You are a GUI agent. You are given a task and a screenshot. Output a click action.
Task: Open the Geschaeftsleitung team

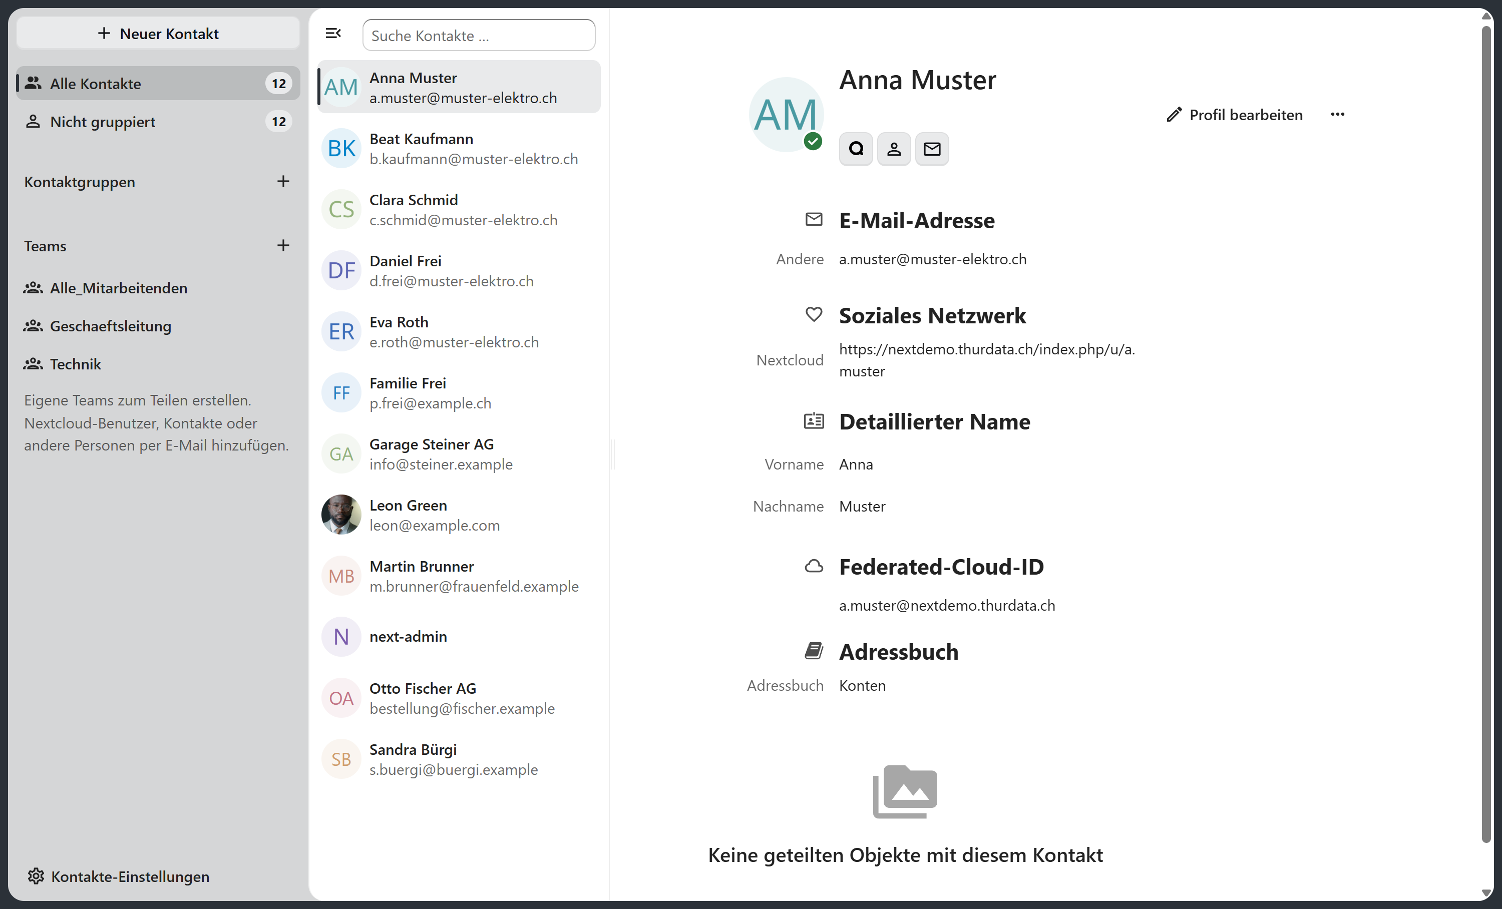pyautogui.click(x=158, y=326)
